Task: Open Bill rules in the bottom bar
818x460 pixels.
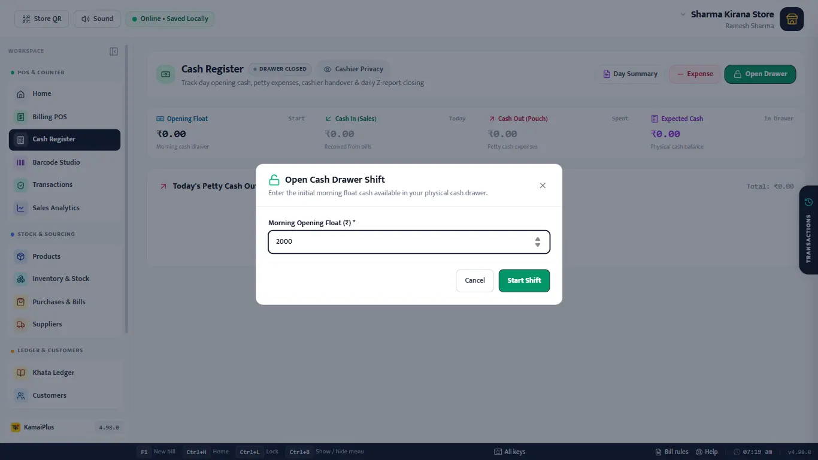Action: coord(672,452)
